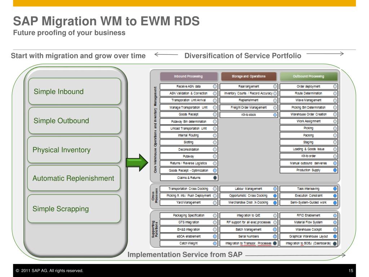Click the status dot beside Goods Receipt
Image resolution: width=369 pixels, height=277 pixels.
pyautogui.click(x=215, y=114)
